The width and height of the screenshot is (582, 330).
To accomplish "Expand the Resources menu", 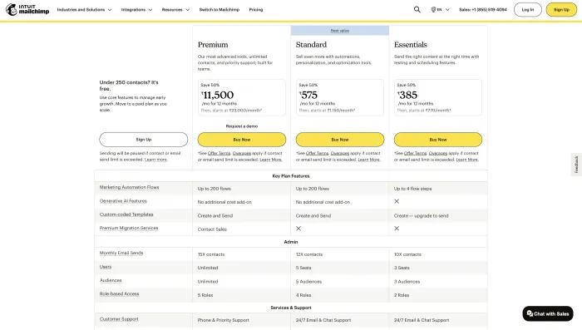I will click(x=175, y=10).
